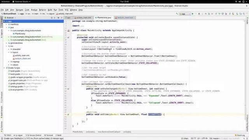Click the highlighted slideOffset parameter

(154, 114)
